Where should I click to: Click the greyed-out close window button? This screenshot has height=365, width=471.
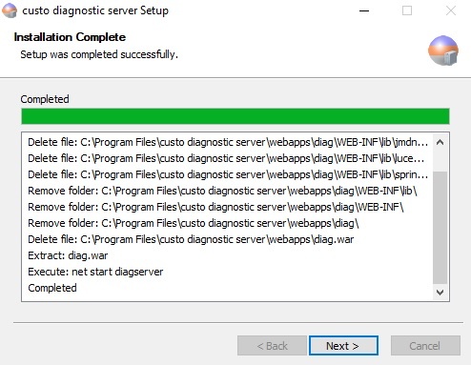450,10
